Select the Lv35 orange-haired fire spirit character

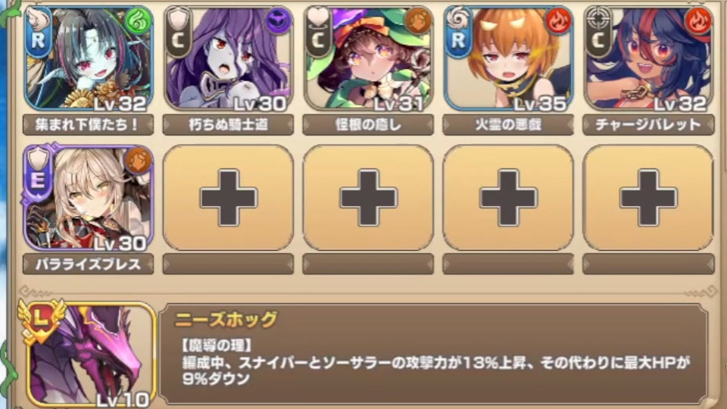pyautogui.click(x=508, y=59)
